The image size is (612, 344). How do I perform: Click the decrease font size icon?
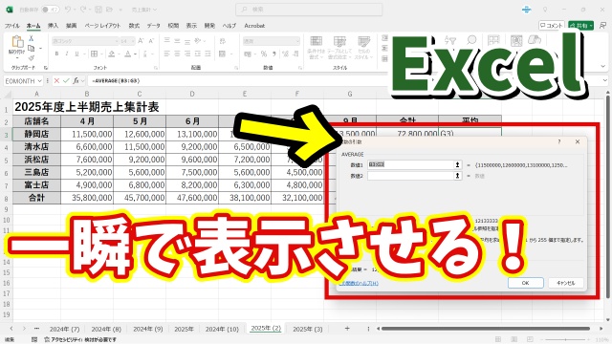[151, 40]
